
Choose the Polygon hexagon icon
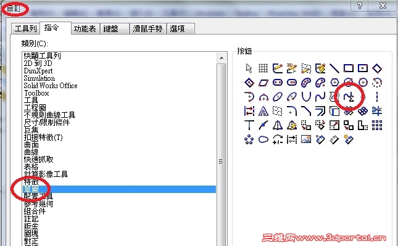click(x=334, y=83)
